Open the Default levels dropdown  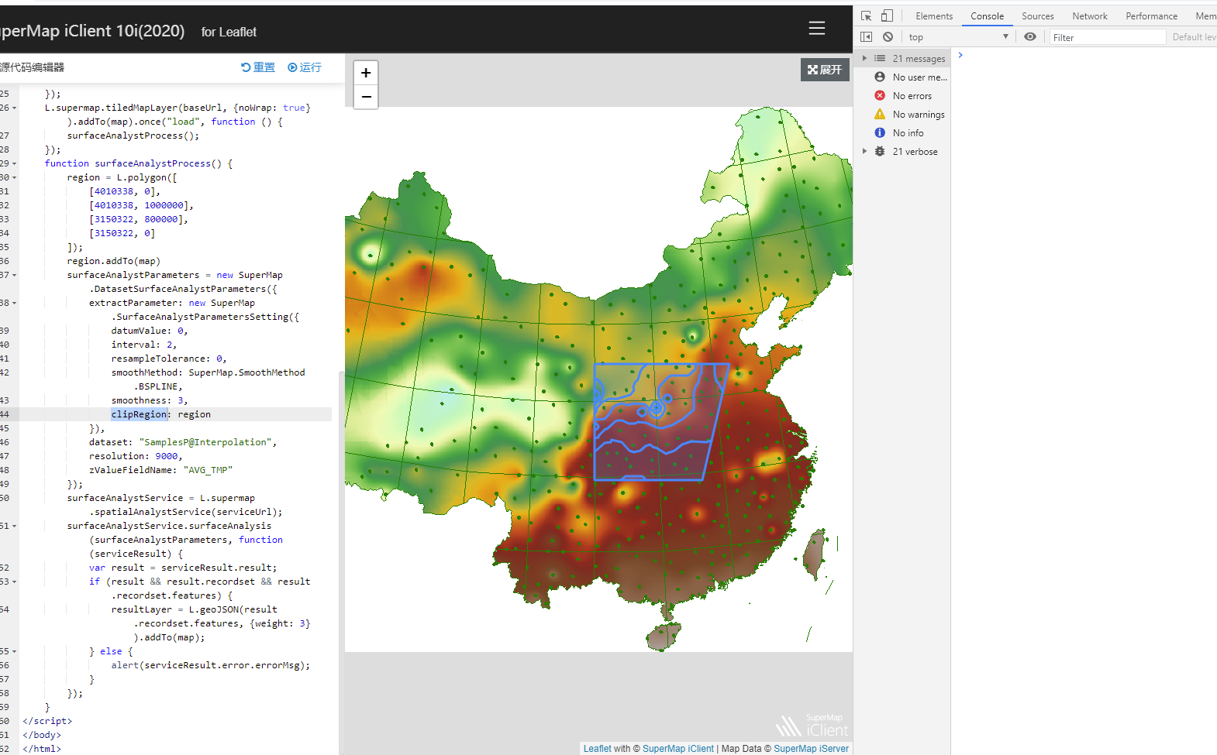pos(1194,37)
